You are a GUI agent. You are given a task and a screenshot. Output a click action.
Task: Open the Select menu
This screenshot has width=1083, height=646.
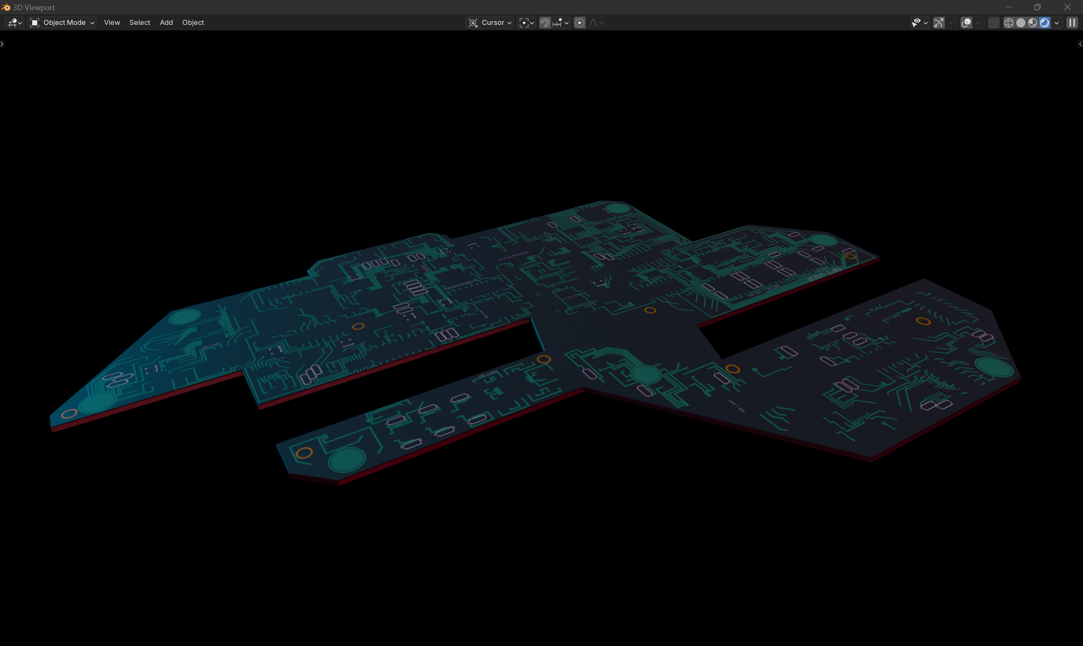(140, 23)
